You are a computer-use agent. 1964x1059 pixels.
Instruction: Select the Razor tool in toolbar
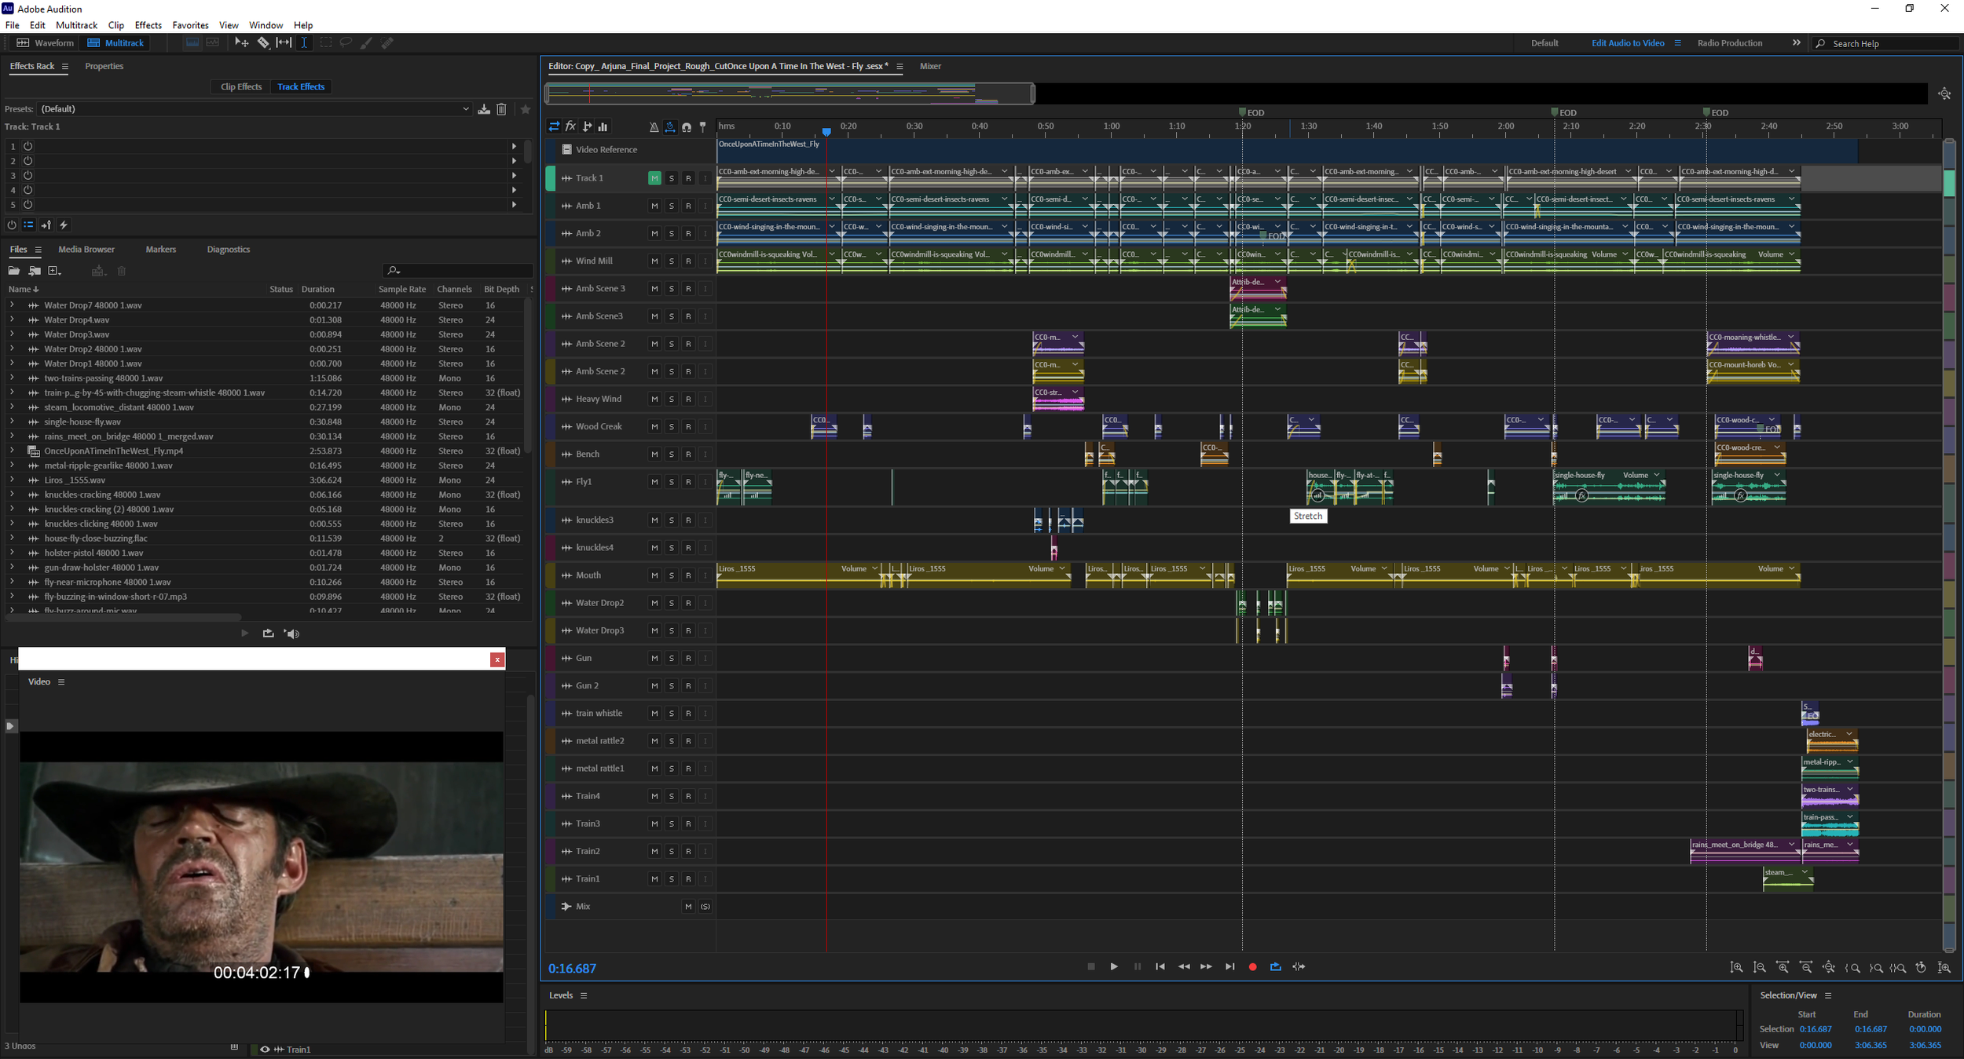(x=263, y=43)
